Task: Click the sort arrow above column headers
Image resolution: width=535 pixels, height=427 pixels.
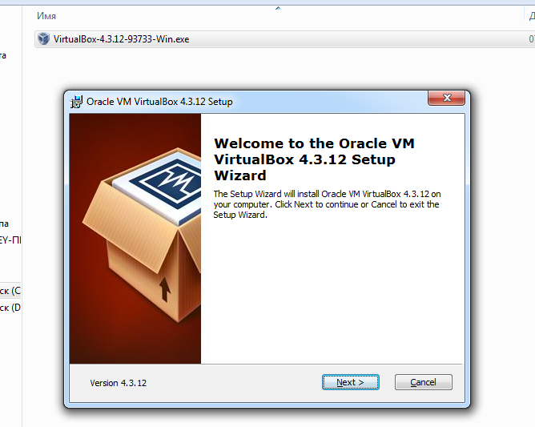Action: point(278,8)
